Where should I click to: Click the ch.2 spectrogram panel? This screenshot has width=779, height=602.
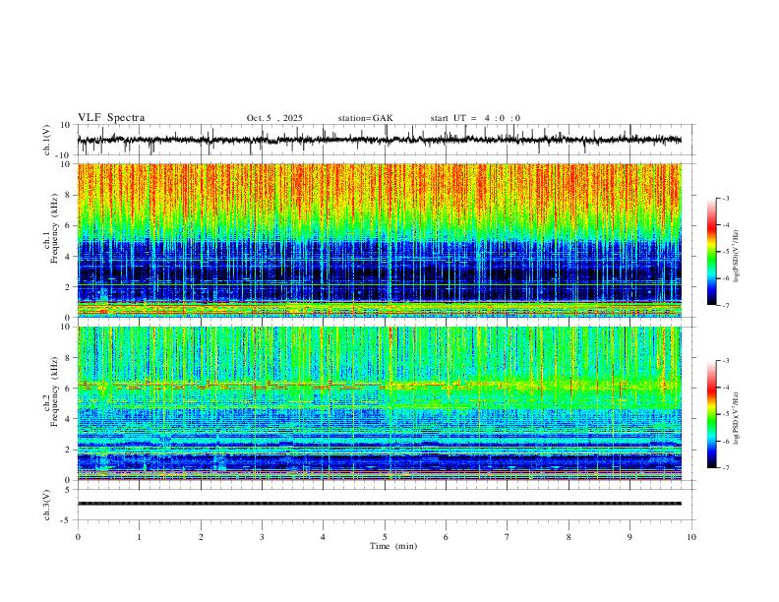380,403
